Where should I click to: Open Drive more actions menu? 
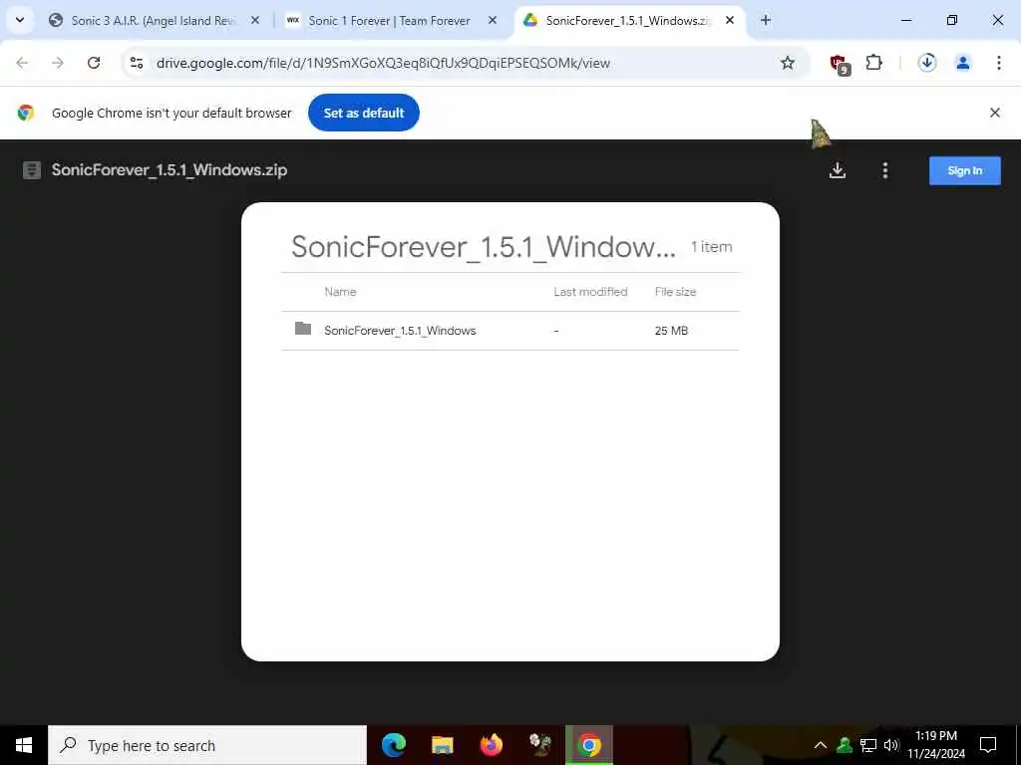click(885, 170)
